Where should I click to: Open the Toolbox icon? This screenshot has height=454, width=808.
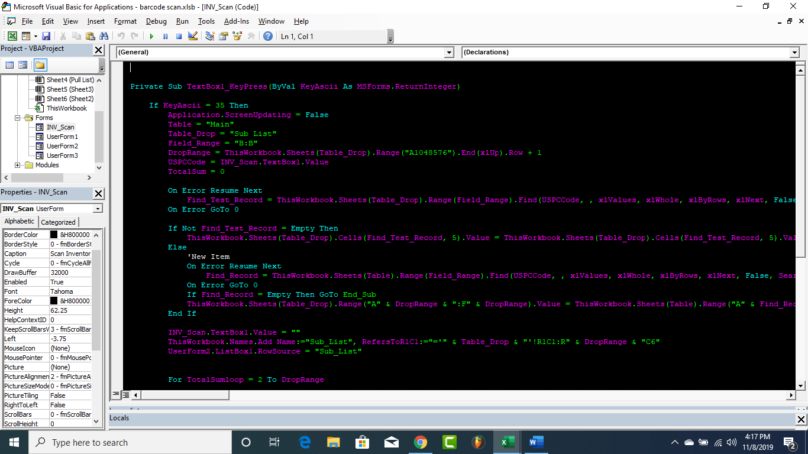click(251, 36)
